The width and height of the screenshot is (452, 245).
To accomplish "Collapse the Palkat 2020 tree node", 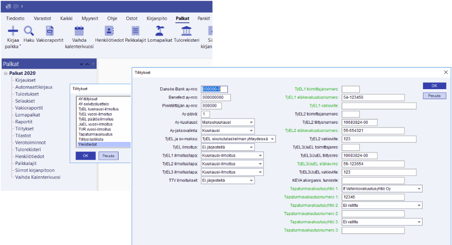I will point(6,73).
